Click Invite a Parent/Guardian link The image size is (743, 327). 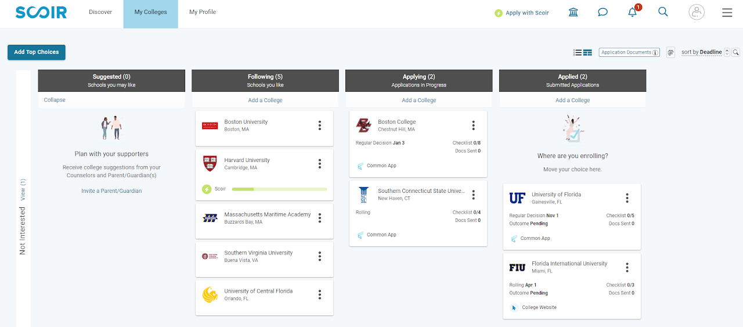tap(111, 191)
